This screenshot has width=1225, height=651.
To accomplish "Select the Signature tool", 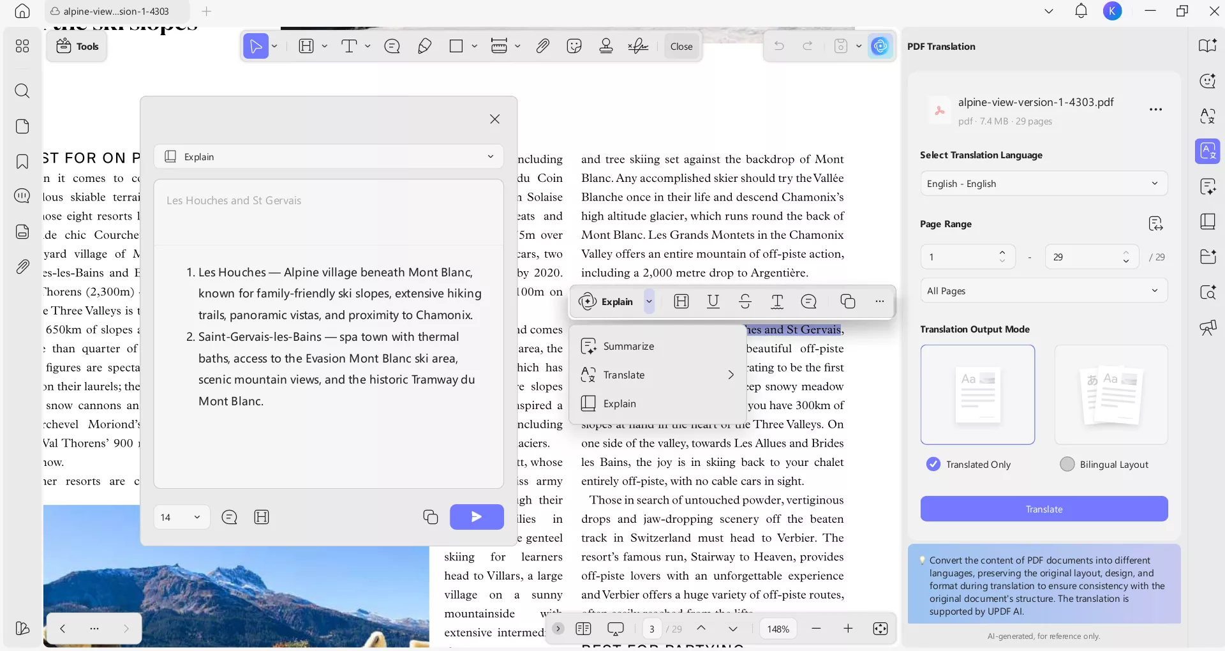I will point(638,46).
